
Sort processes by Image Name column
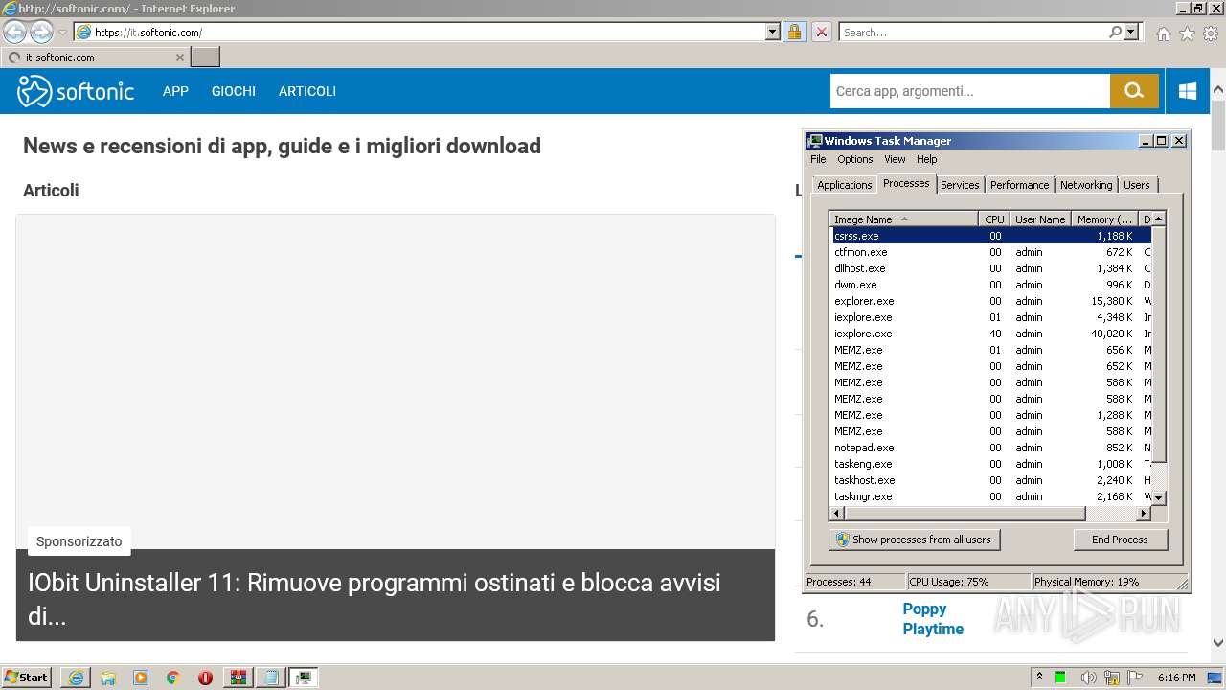pos(904,219)
